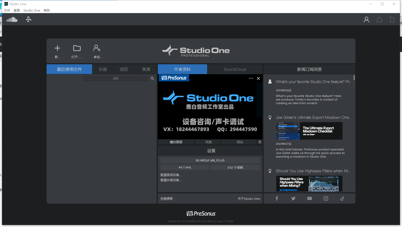Viewport: 402px width, 227px height.
Task: Open the SoundCloud icon in top toolbar
Action: click(12, 20)
